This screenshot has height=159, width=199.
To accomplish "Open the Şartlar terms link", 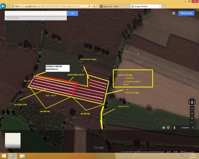I will tap(169, 152).
